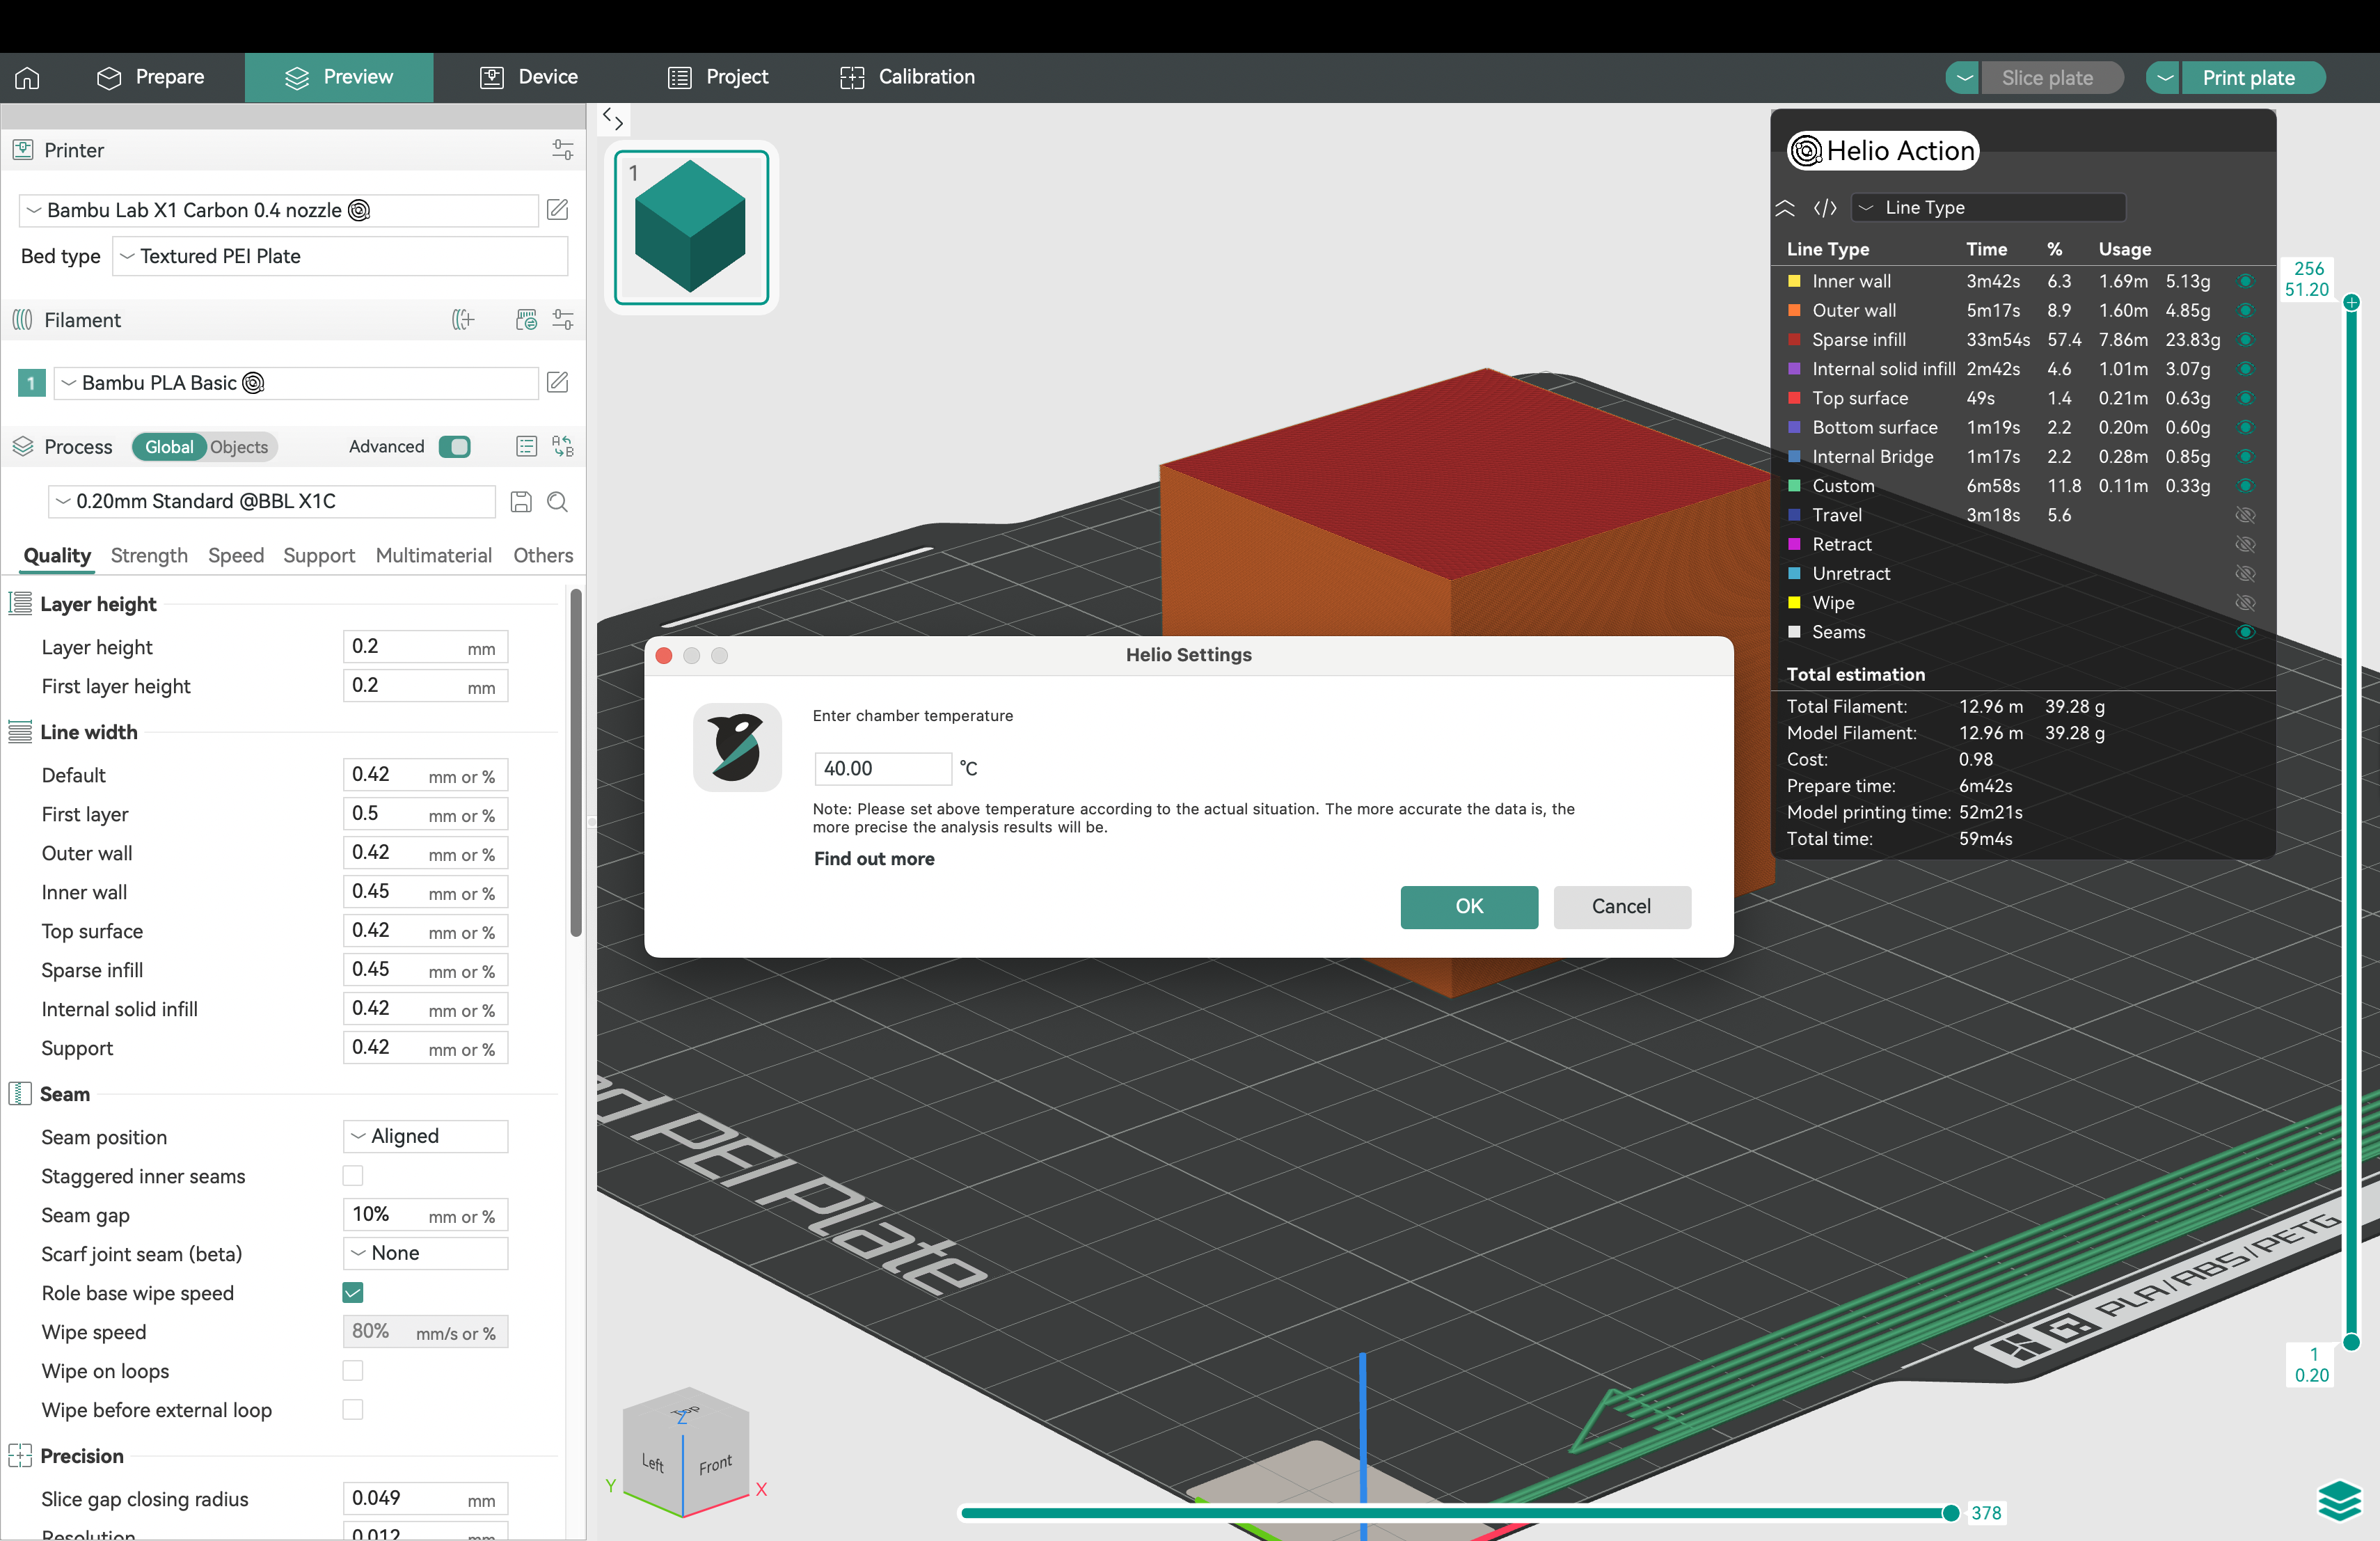Select the Global process mode
Screen dimensions: 2380x1541
click(169, 447)
